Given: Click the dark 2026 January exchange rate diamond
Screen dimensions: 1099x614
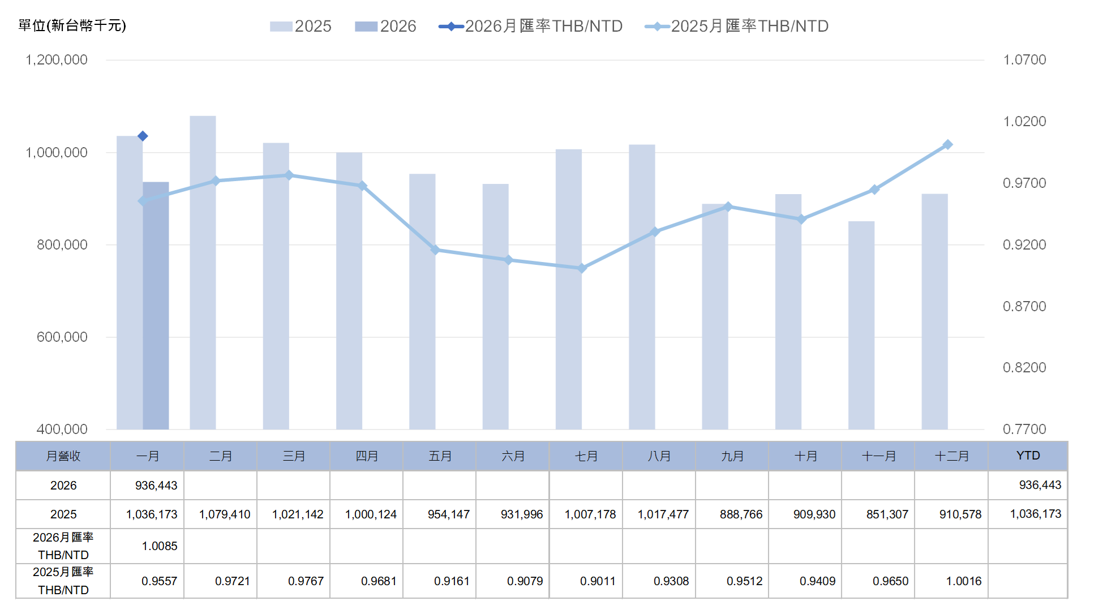Looking at the screenshot, I should (x=143, y=136).
